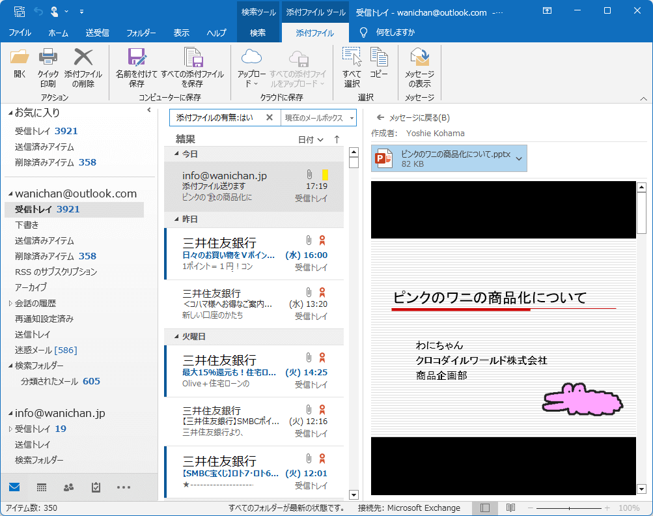Click yellow category flag on info@wanichan.jp mail

click(326, 175)
